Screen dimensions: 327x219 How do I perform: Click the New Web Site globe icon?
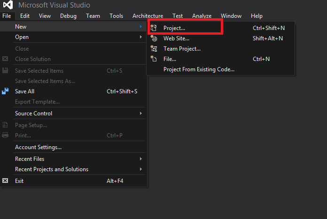coord(154,38)
